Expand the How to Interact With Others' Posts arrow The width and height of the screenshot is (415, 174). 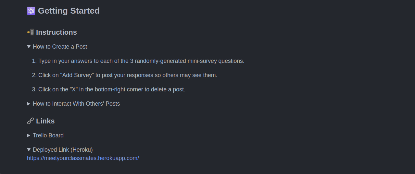click(x=29, y=104)
